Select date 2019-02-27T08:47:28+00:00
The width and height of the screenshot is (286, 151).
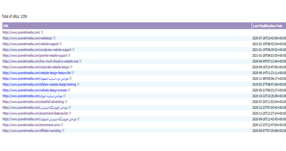click(x=269, y=85)
